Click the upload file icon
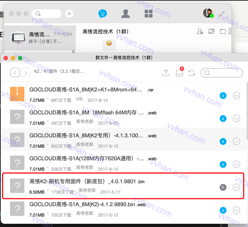The height and width of the screenshot is (227, 248). pos(166,73)
